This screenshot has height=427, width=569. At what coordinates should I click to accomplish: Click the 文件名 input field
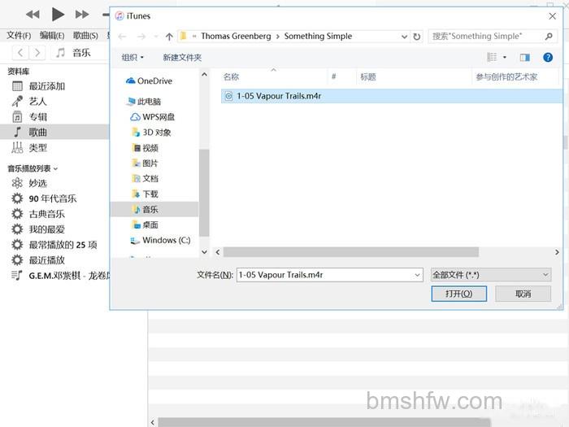click(x=325, y=275)
